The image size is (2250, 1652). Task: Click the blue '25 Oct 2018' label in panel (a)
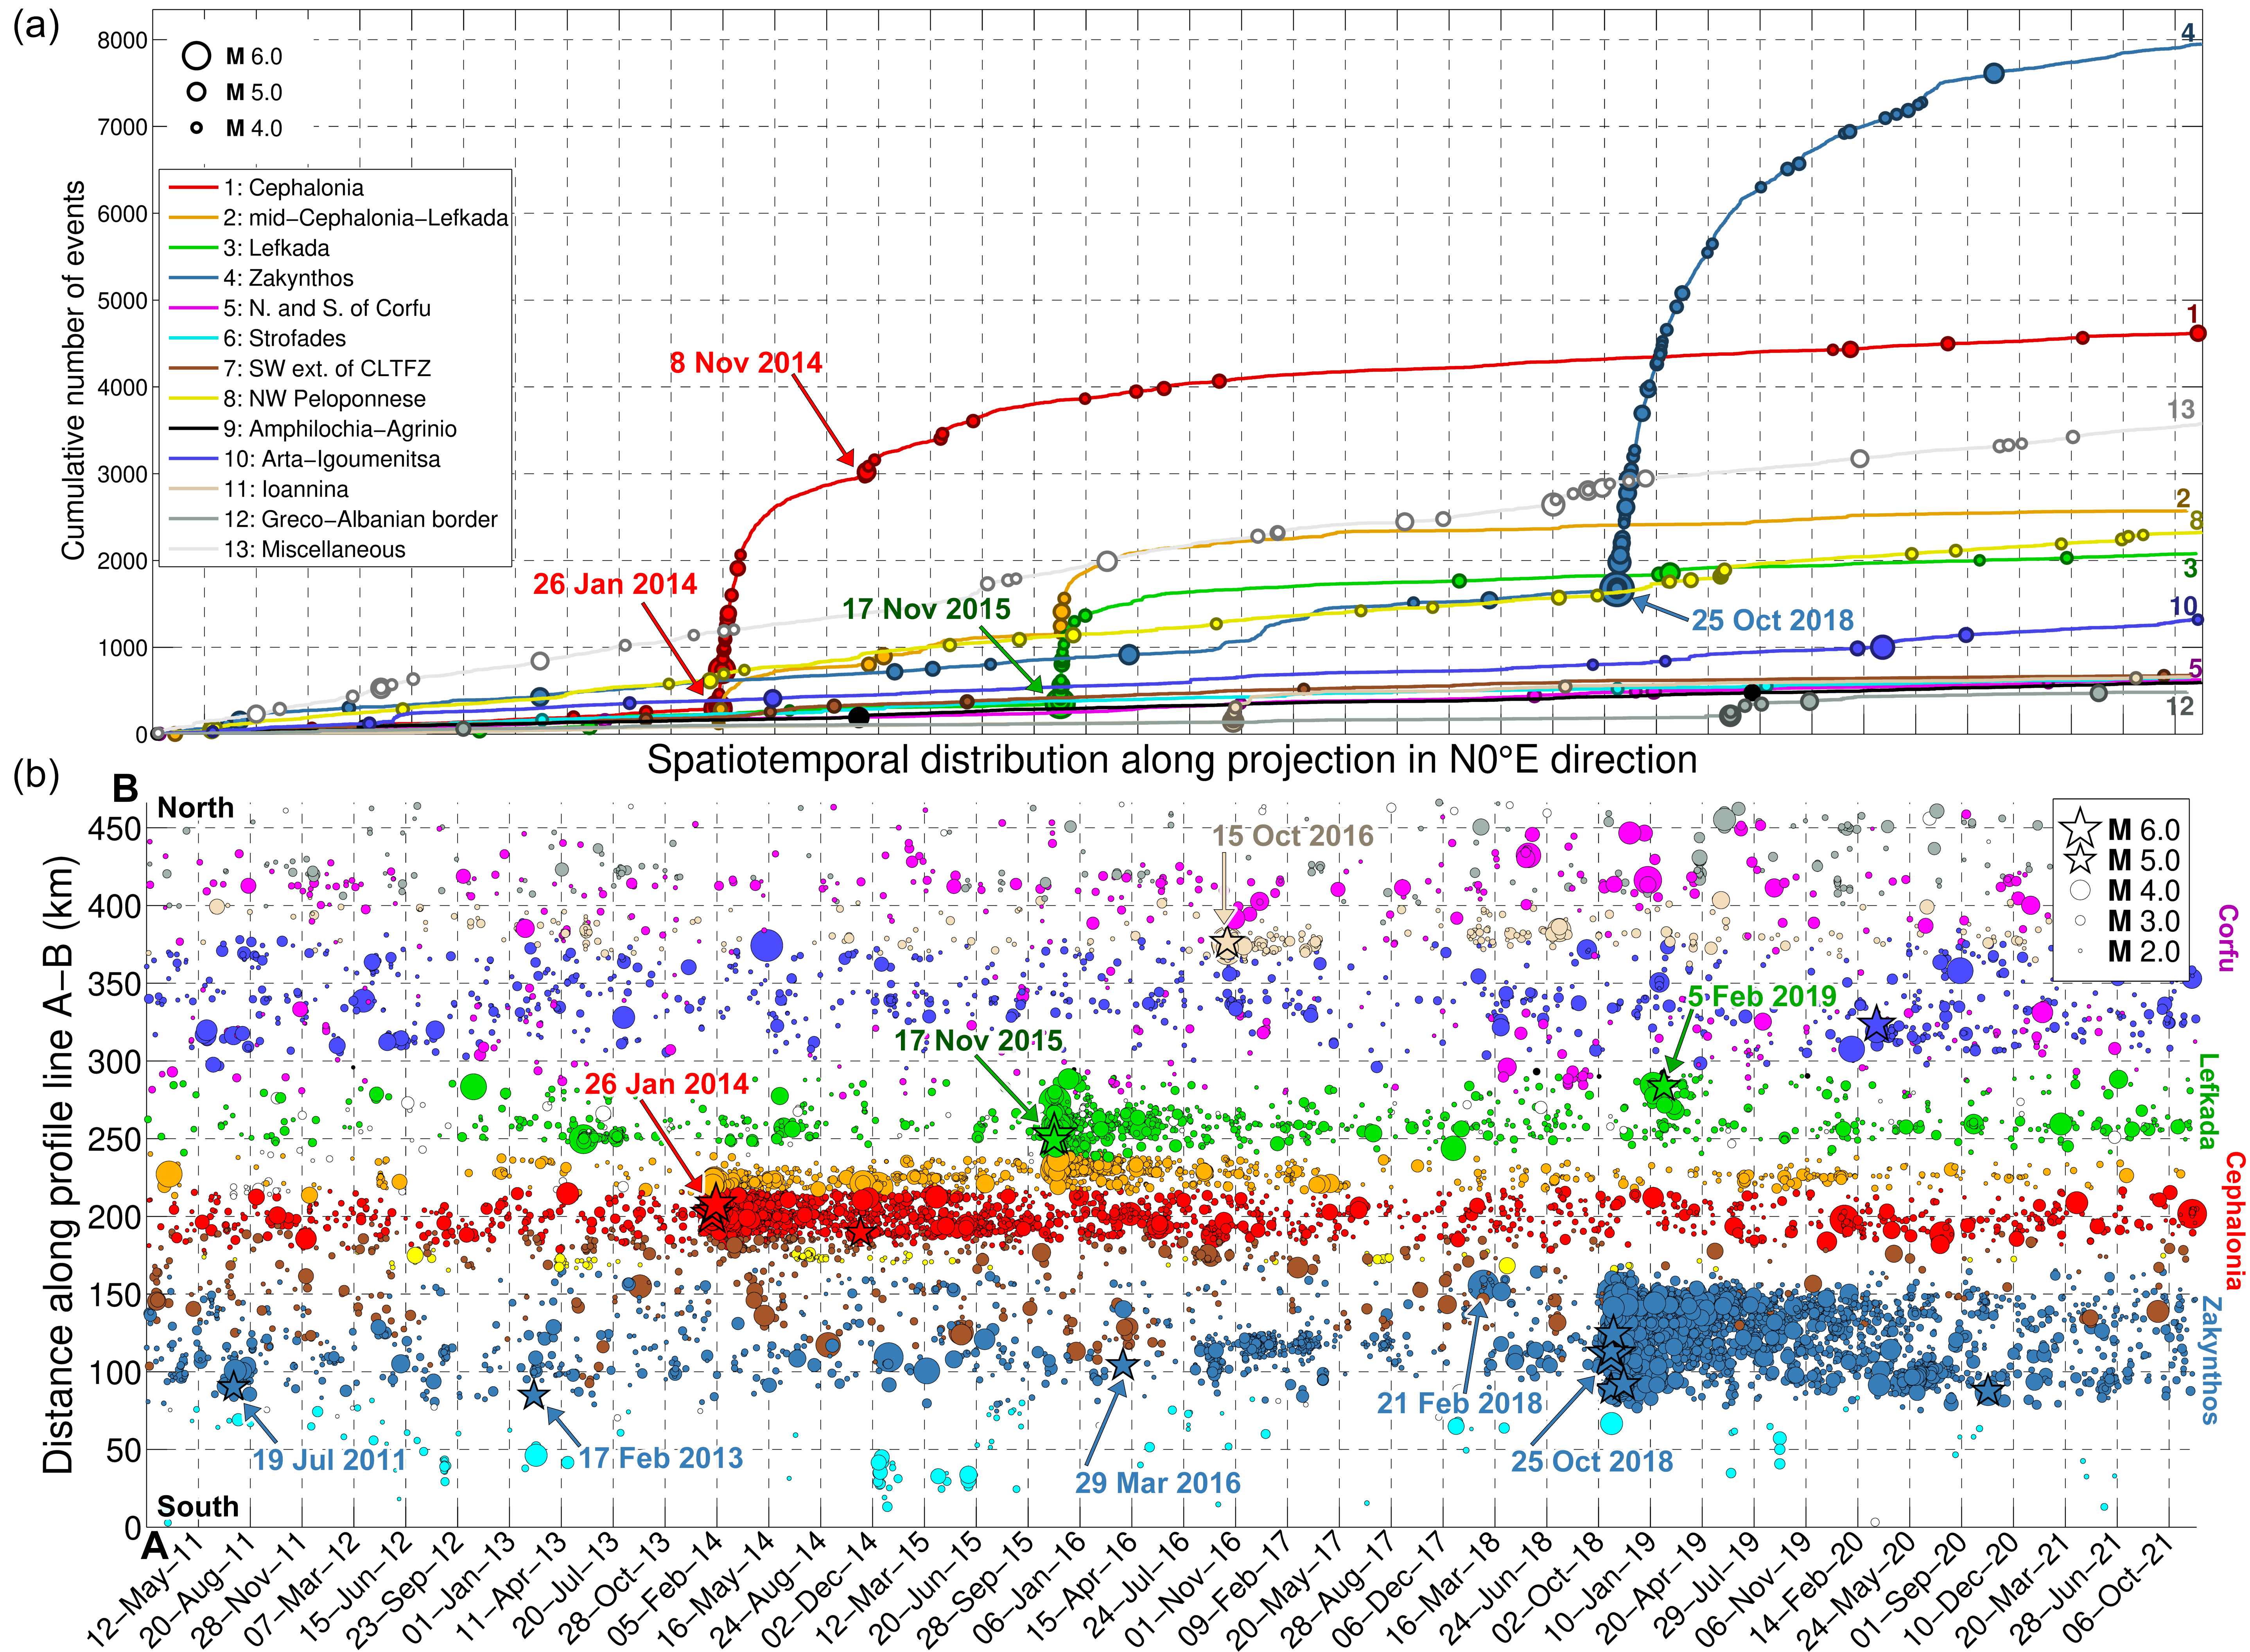click(x=1773, y=620)
